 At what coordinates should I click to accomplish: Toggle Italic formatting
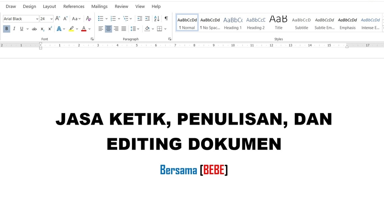[x=14, y=29]
